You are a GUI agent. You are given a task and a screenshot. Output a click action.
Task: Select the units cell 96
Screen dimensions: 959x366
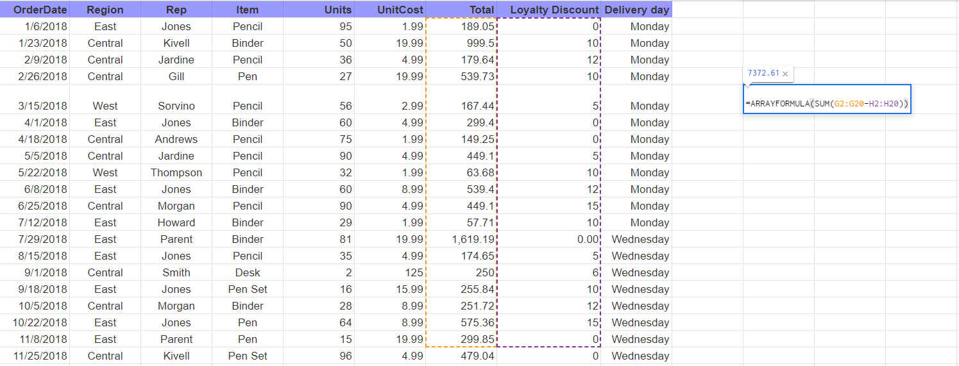click(319, 356)
